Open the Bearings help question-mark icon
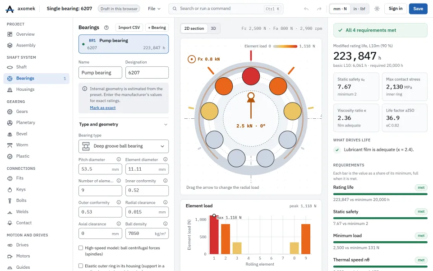Screen dimensions: 433x271 (x=106, y=28)
